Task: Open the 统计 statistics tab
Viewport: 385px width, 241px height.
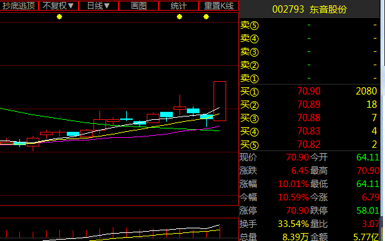Action: (179, 5)
